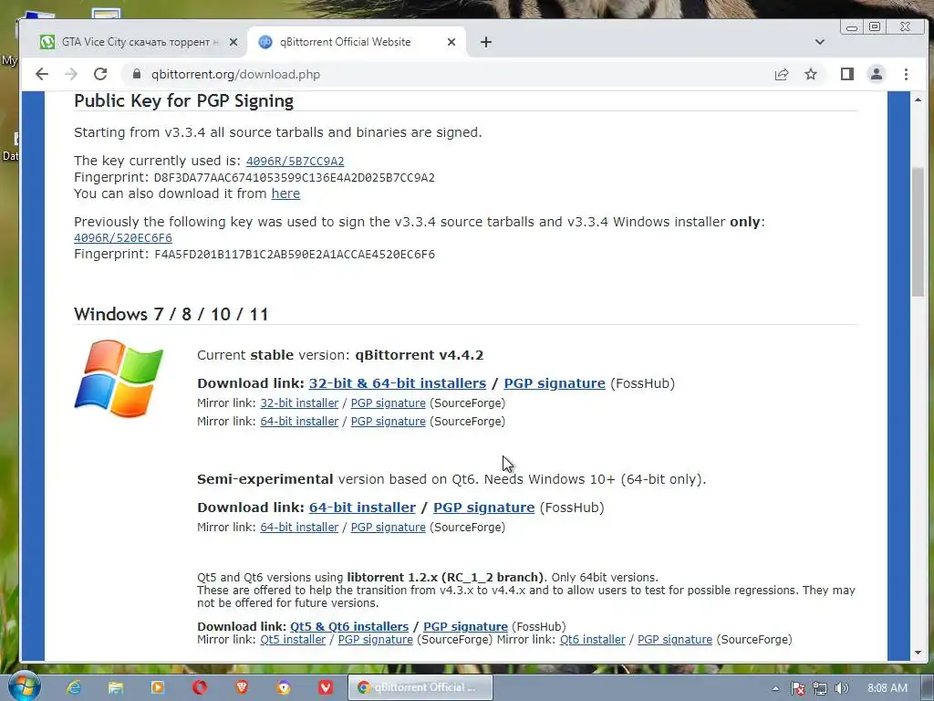Screen dimensions: 934x701
Task: Open the share page icon in address bar
Action: click(782, 74)
